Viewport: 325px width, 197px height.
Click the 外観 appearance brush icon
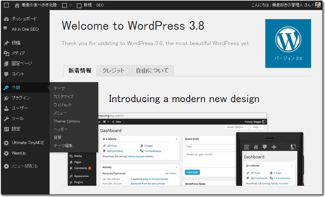(x=7, y=88)
